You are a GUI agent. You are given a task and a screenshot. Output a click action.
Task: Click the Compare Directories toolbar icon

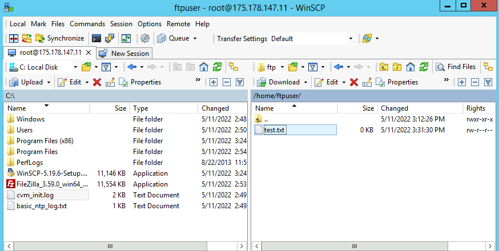(14, 38)
